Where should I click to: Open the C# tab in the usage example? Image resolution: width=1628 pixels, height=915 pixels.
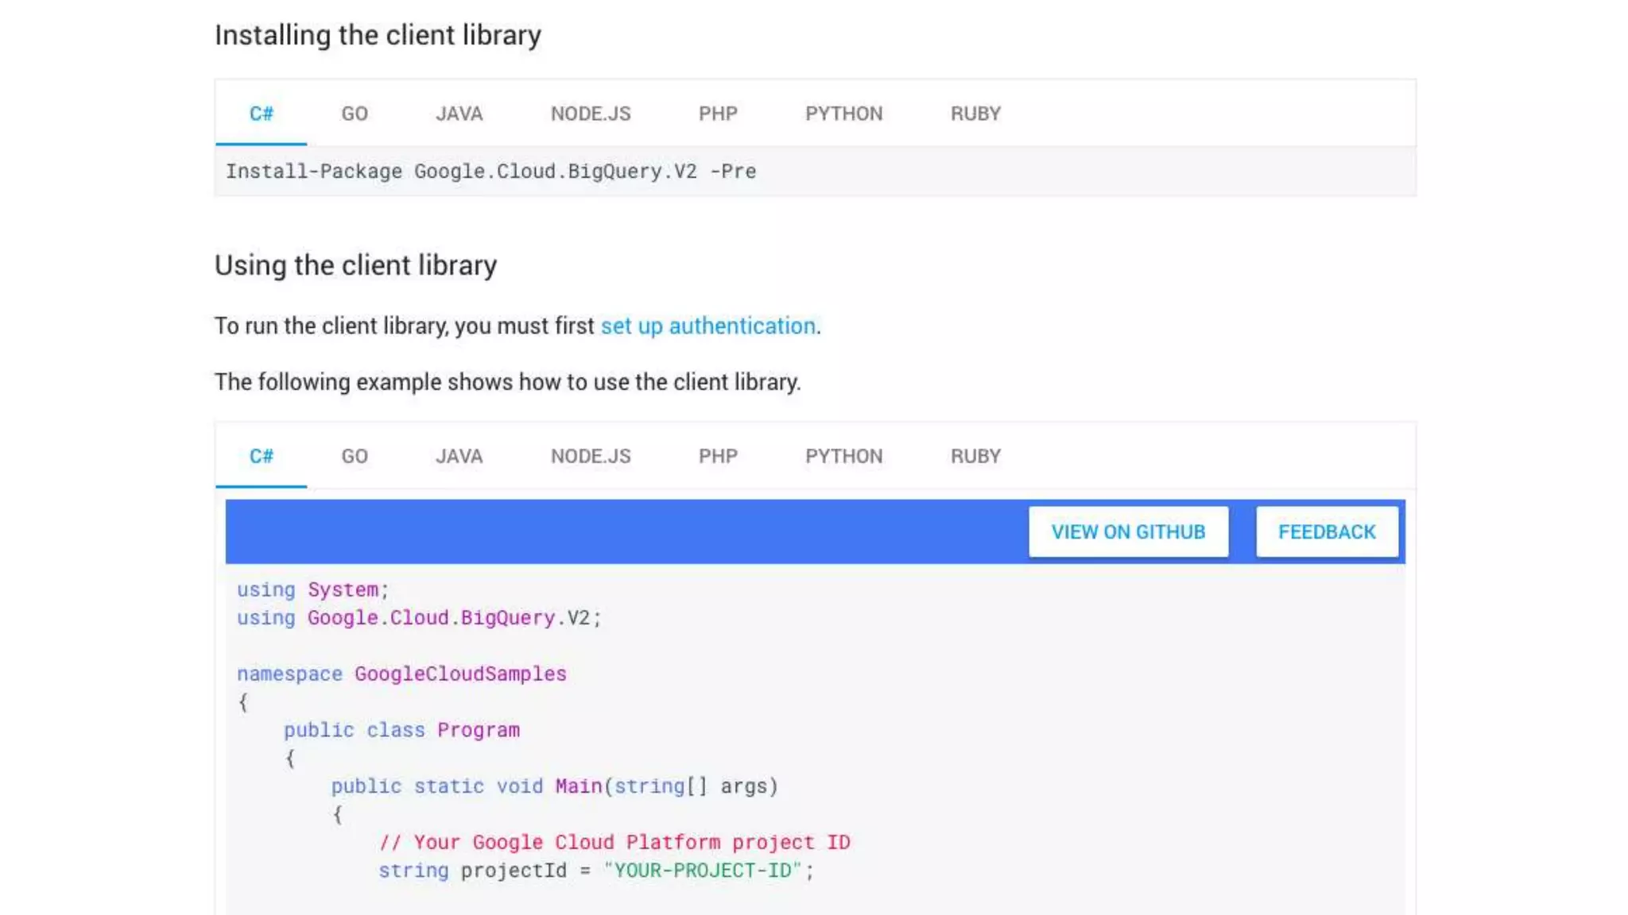coord(261,457)
